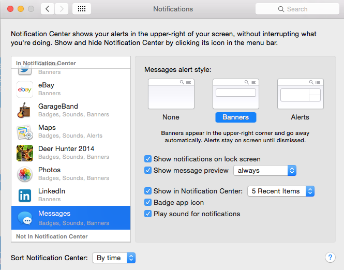Open the message preview 'always' dropdown
344x270 pixels.
click(265, 170)
